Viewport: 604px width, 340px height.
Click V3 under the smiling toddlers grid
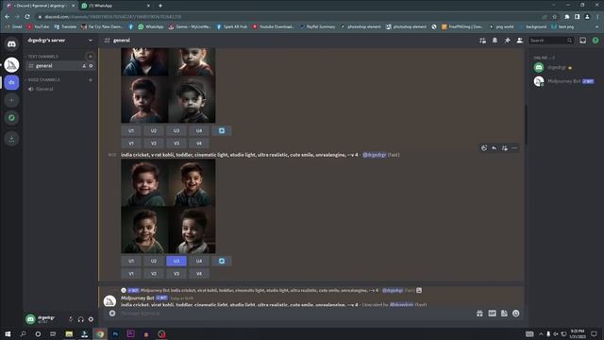pyautogui.click(x=176, y=274)
